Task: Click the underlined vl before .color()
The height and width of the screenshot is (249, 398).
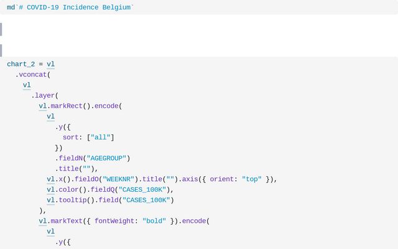Action: click(x=50, y=190)
